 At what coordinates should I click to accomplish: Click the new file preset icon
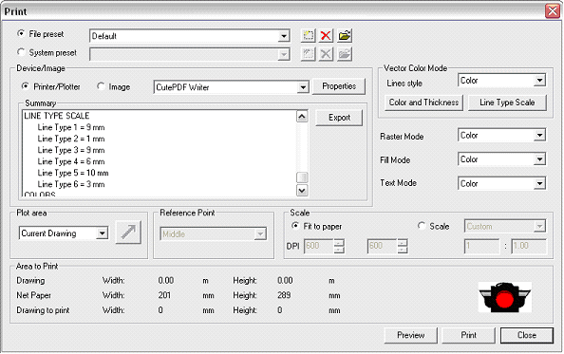(308, 35)
